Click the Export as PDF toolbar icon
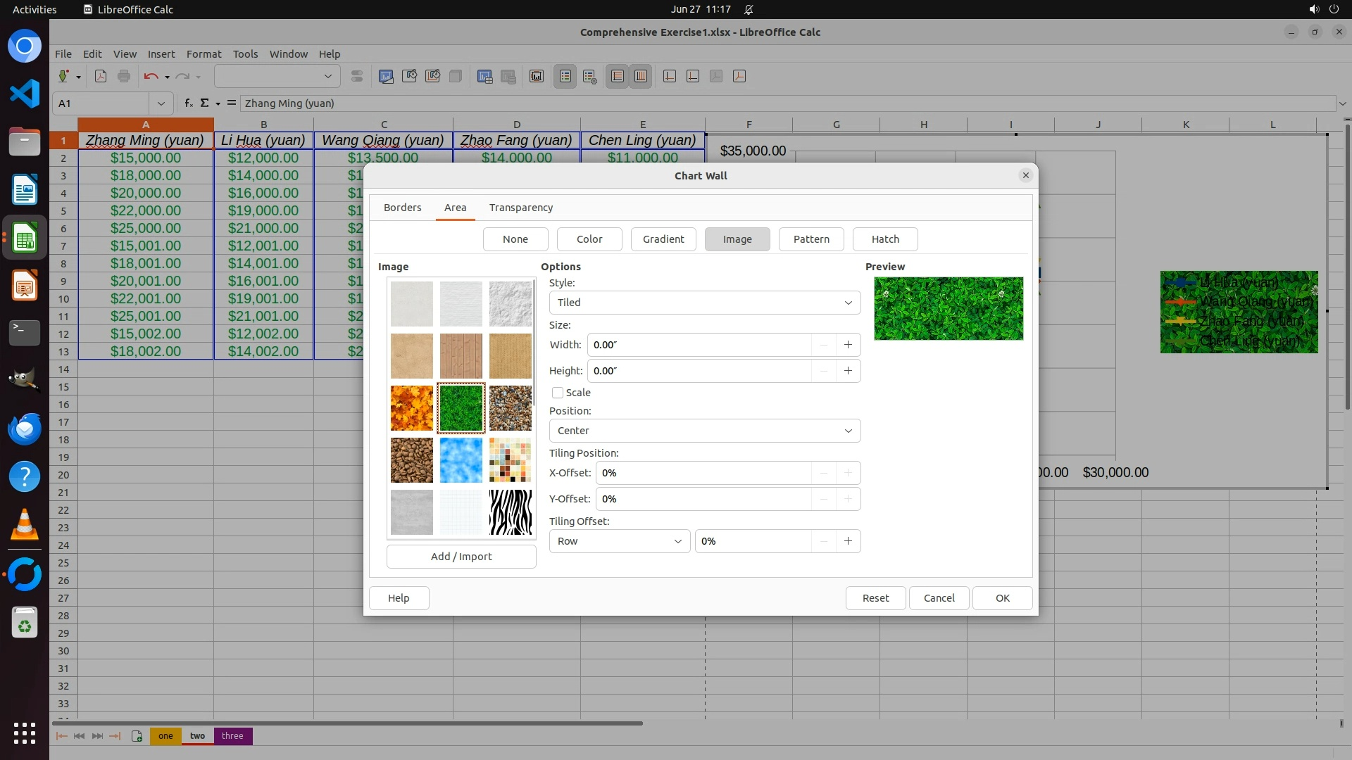 coord(101,76)
